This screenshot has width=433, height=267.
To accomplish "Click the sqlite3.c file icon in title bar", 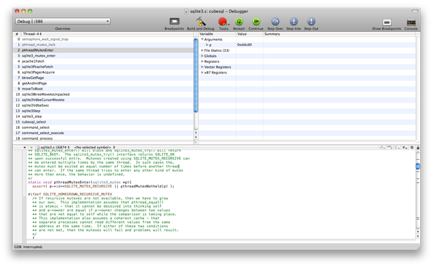I will point(187,11).
